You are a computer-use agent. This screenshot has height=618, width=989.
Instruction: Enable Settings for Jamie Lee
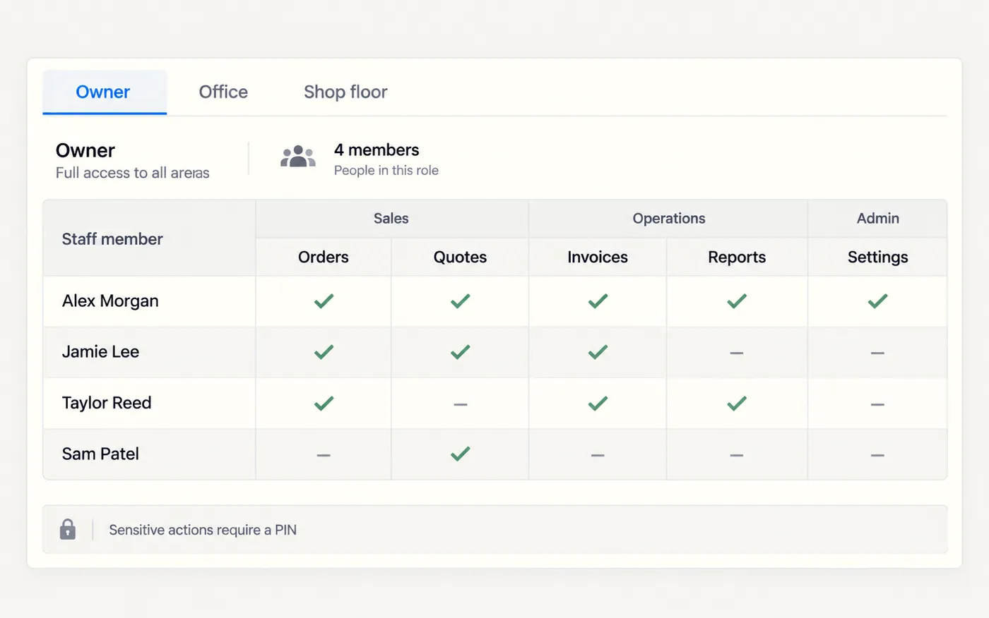pos(877,353)
